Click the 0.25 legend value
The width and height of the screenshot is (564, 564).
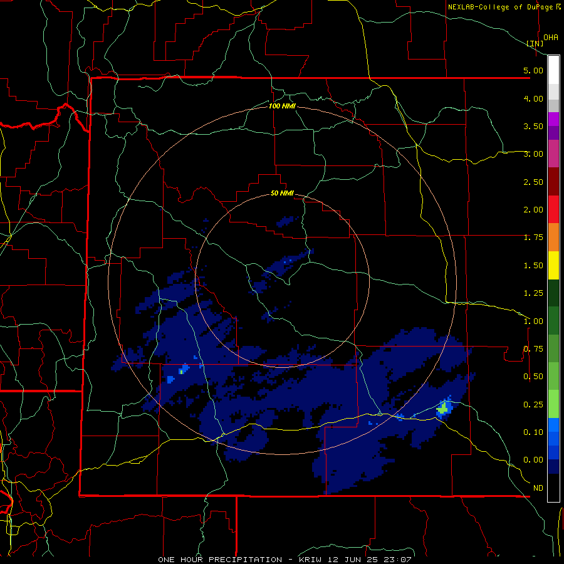[x=533, y=405]
